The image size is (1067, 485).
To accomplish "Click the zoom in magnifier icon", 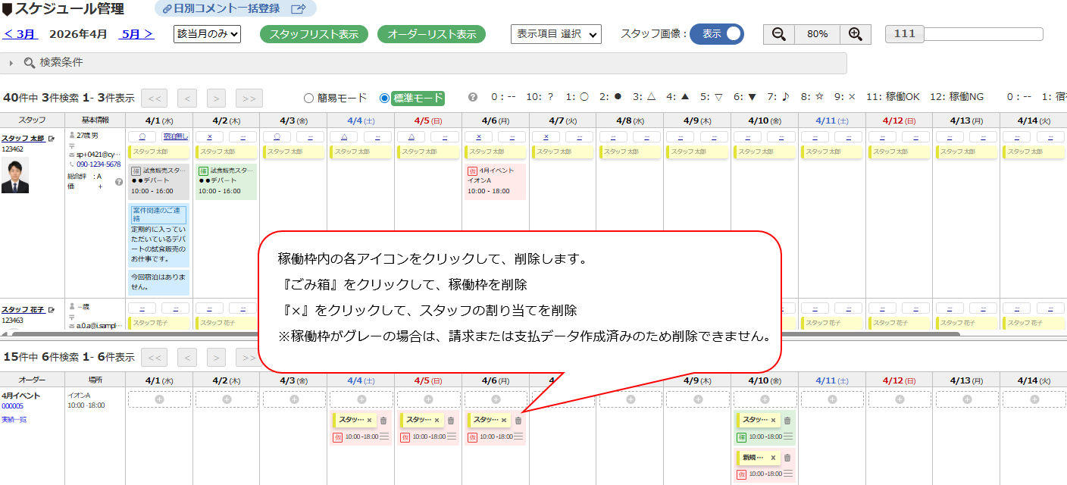I will (856, 34).
